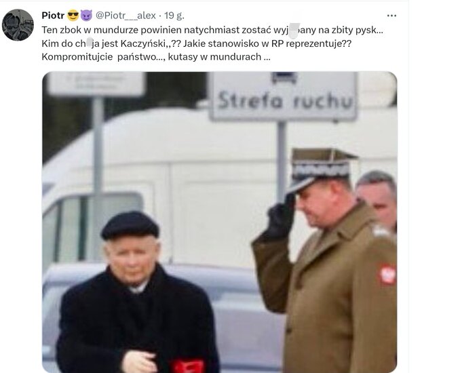460x373 pixels.
Task: Open the three-dot more options menu
Action: (391, 16)
